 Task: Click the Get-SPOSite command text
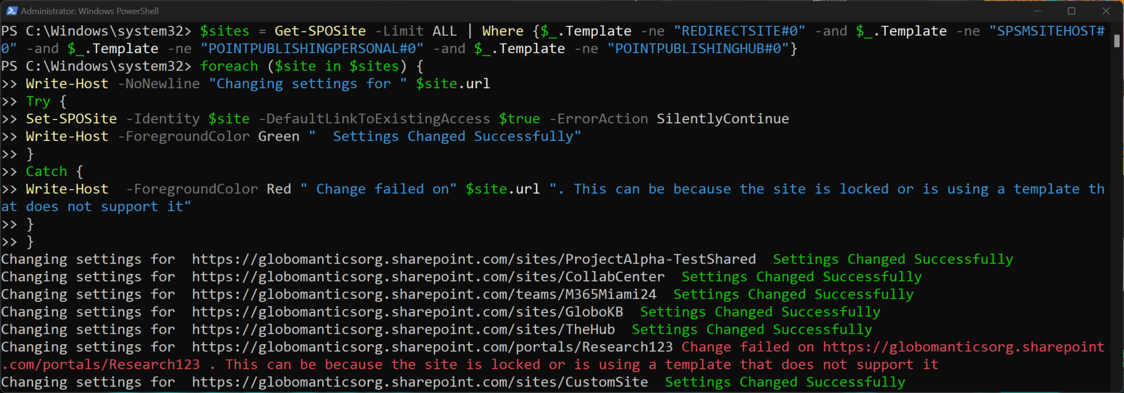click(x=321, y=31)
